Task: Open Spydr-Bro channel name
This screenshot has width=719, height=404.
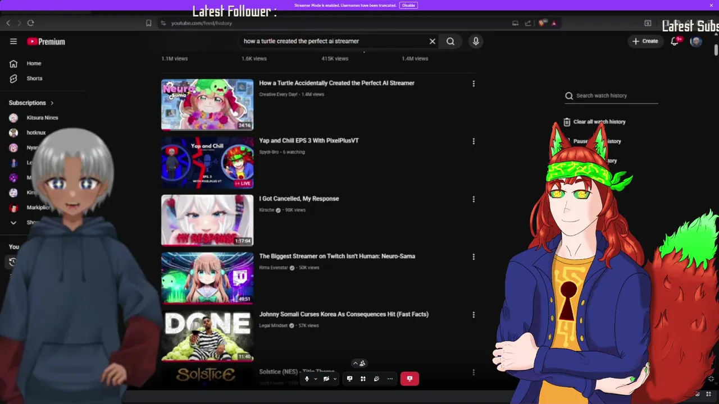Action: [x=269, y=152]
